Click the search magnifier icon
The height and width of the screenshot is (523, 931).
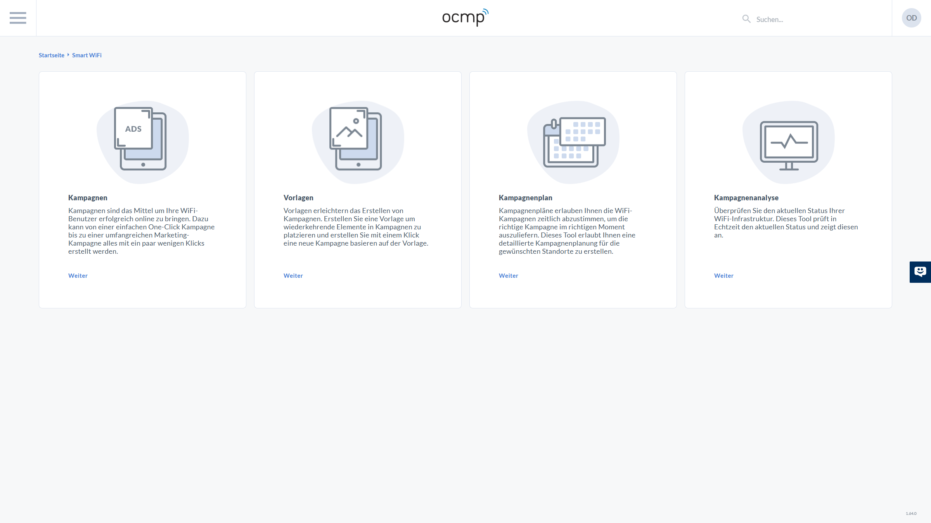pyautogui.click(x=746, y=19)
